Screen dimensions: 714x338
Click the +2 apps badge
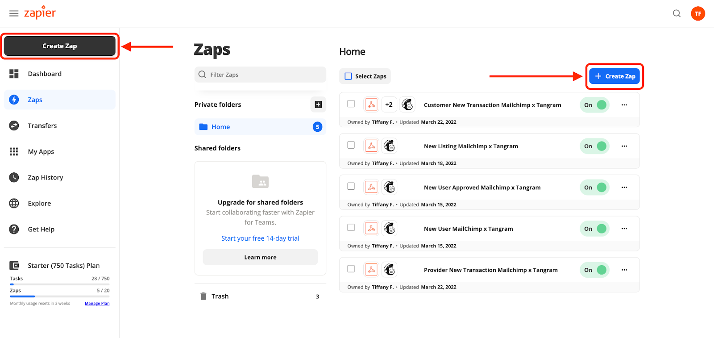click(389, 104)
